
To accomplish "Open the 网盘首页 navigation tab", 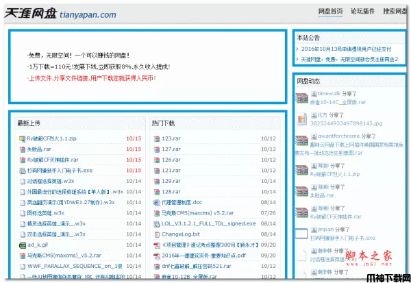I will 331,12.
